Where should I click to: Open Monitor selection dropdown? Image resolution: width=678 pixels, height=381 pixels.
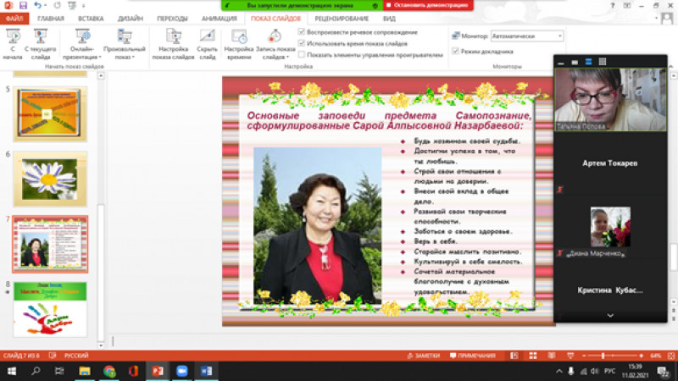(527, 36)
